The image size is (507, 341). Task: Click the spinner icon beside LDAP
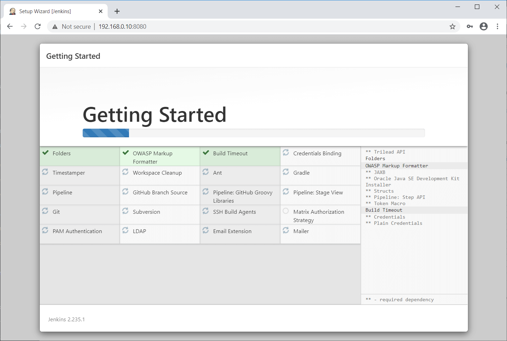click(125, 230)
